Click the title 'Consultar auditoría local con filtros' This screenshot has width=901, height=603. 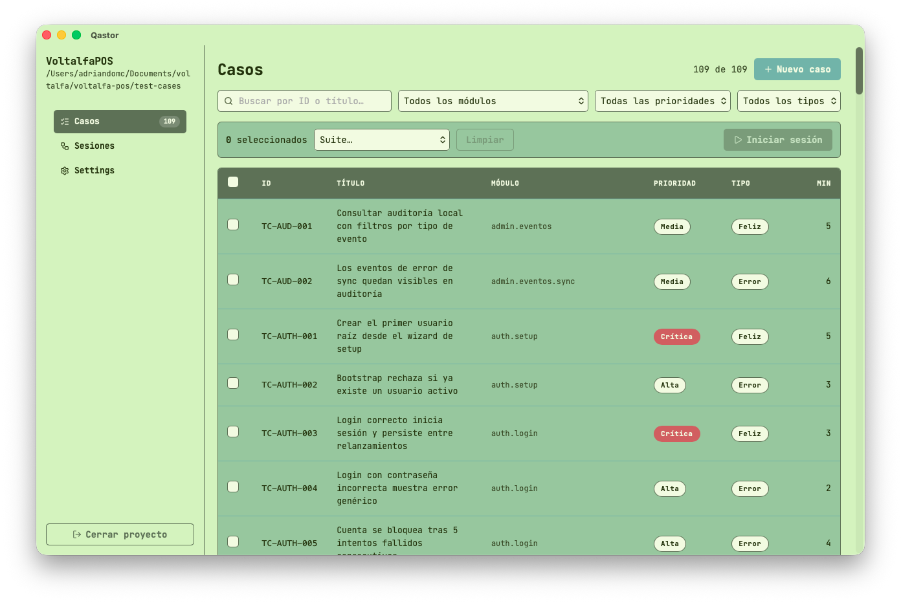click(400, 226)
